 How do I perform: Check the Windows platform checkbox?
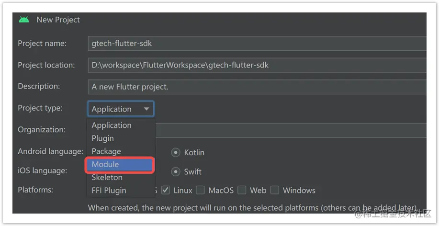pyautogui.click(x=275, y=190)
